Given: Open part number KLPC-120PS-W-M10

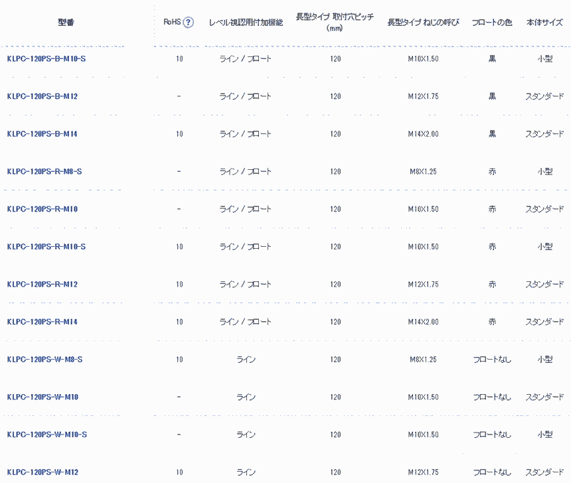Looking at the screenshot, I should coord(42,397).
